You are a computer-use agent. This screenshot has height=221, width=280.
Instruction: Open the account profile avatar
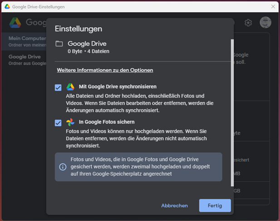(x=265, y=23)
